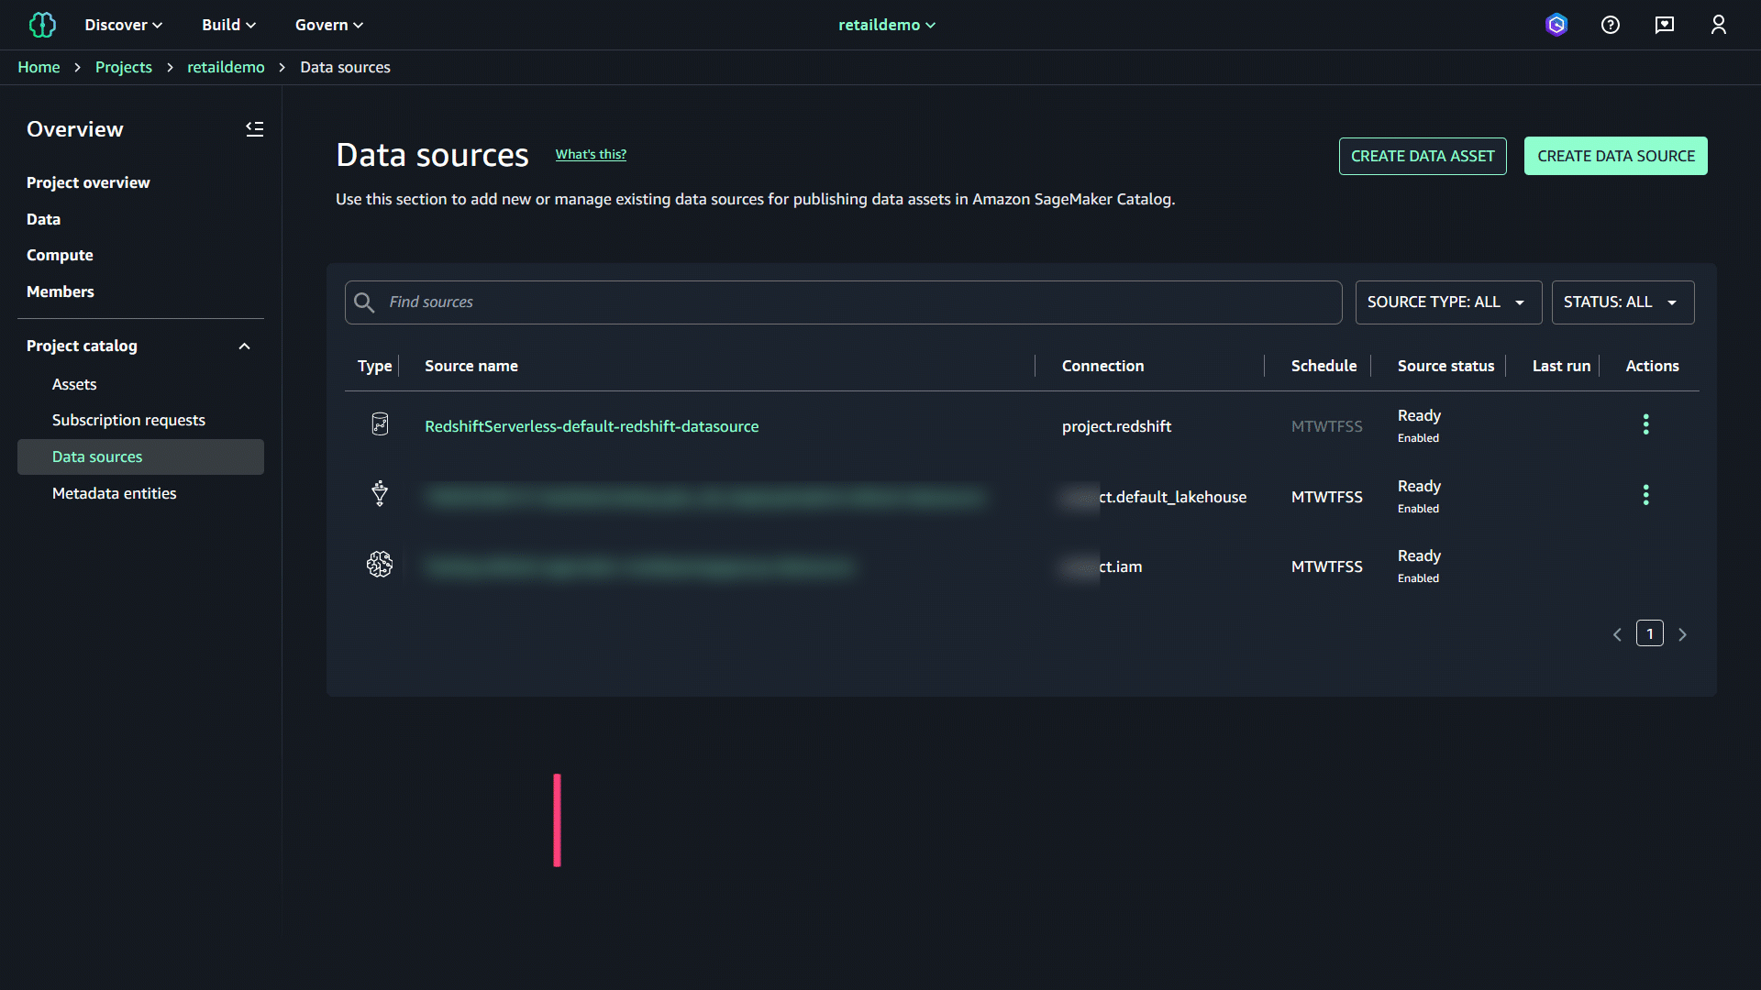The width and height of the screenshot is (1761, 990).
Task: Click the search magnifier icon
Action: coord(364,302)
